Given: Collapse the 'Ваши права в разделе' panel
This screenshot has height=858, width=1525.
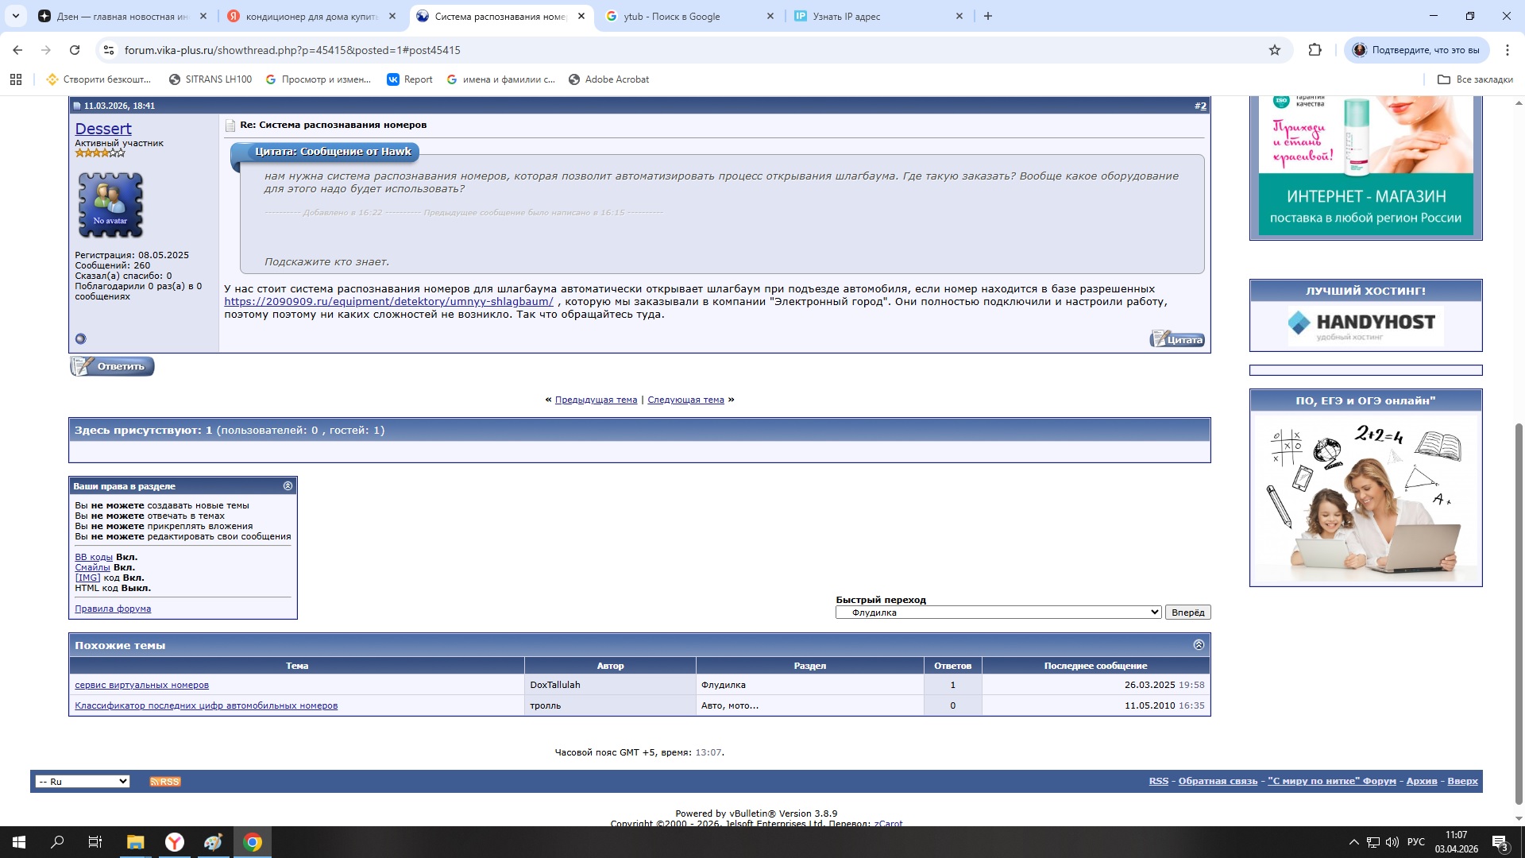Looking at the screenshot, I should point(288,486).
